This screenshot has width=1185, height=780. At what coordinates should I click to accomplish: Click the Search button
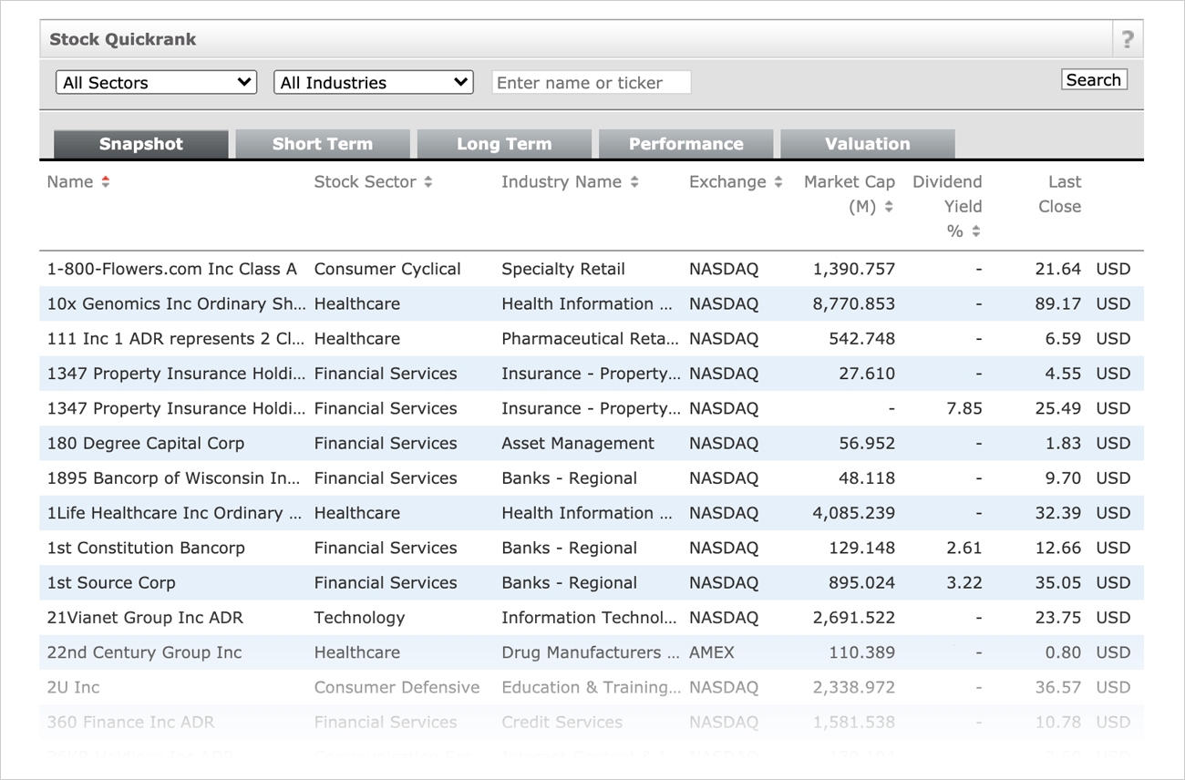coord(1094,79)
